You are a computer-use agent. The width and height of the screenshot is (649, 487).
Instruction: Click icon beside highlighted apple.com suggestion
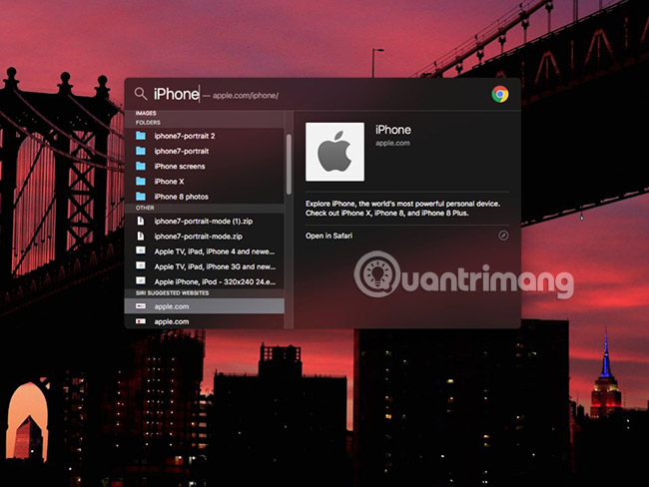(140, 306)
